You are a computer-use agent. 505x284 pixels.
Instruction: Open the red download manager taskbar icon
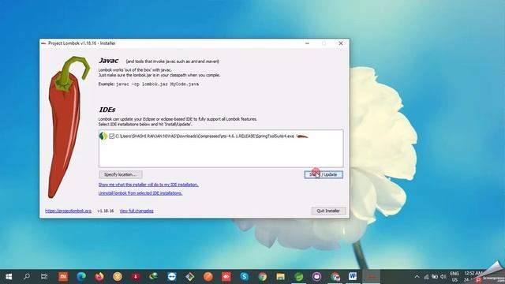pyautogui.click(x=136, y=277)
